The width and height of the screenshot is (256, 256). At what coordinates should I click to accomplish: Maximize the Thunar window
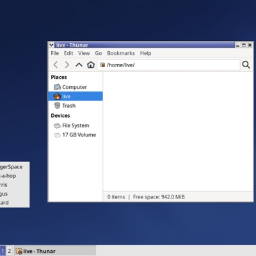tap(244, 45)
